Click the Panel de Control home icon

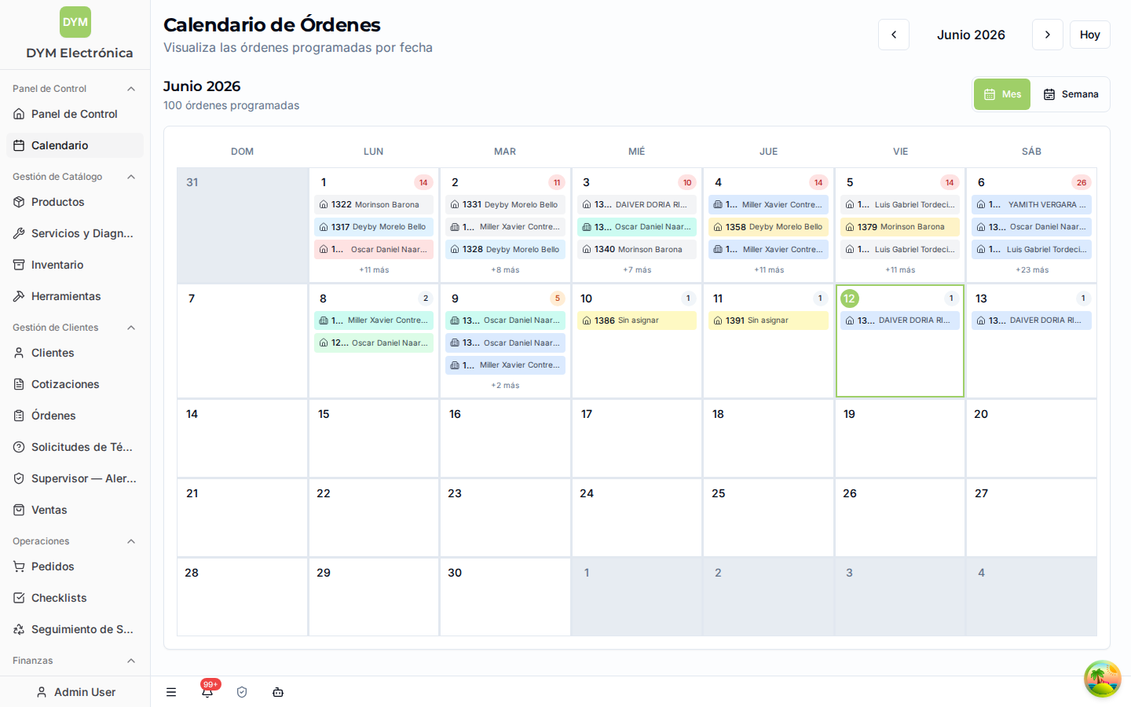(x=19, y=114)
